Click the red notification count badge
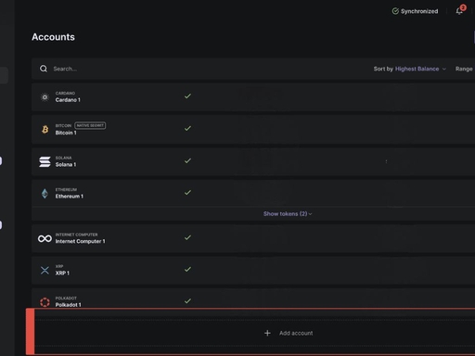 463,7
